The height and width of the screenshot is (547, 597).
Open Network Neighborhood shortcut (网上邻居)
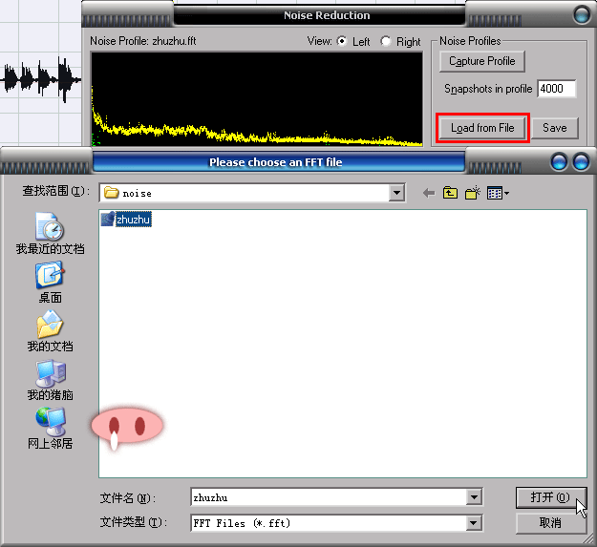[x=50, y=428]
